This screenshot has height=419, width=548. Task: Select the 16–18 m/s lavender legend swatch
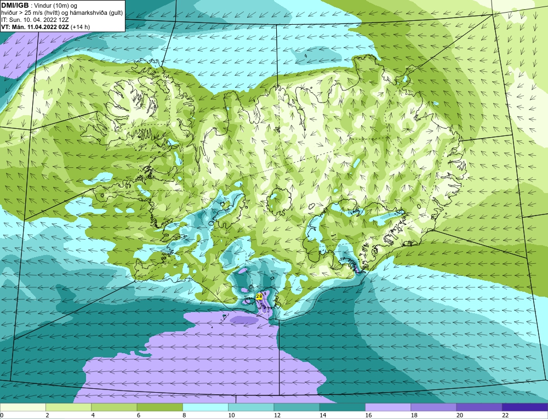click(388, 407)
